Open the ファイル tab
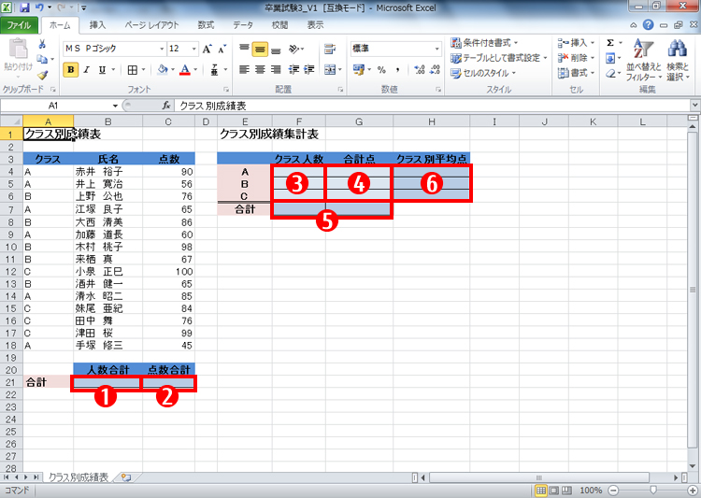This screenshot has width=701, height=498. (19, 25)
